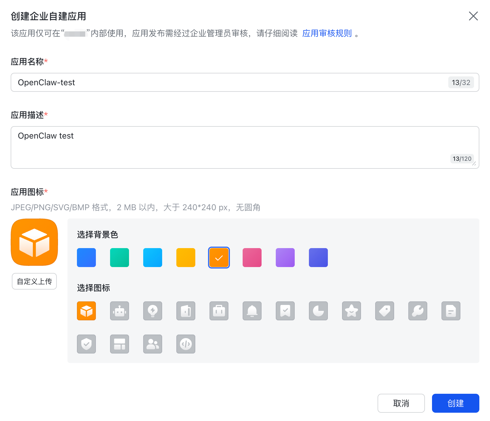
Task: Select the shield with checkmark icon
Action: (86, 344)
